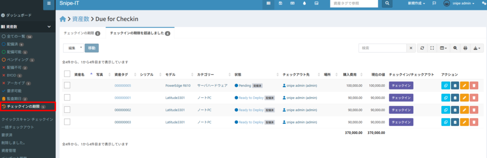Screen dimensions: 487x158
Task: Check the row for asset 000000001
Action: coord(67,97)
